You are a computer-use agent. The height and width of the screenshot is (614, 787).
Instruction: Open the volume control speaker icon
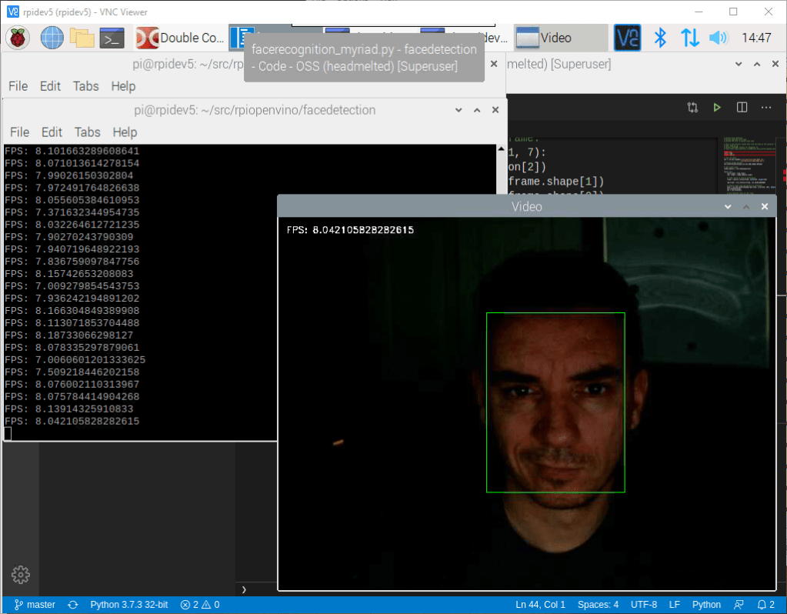pos(718,37)
